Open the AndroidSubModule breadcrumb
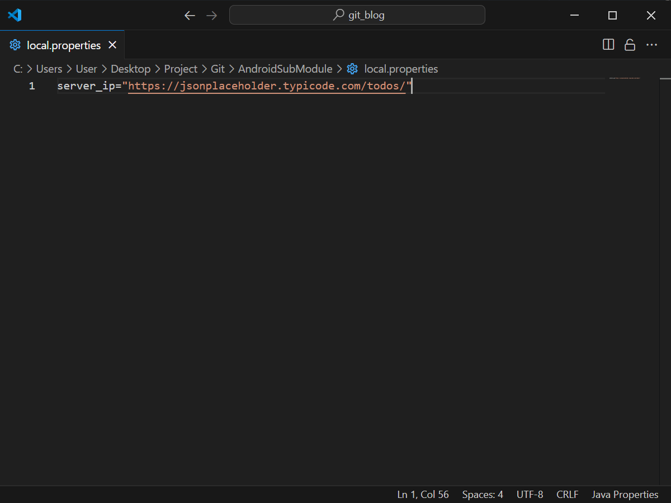This screenshot has height=503, width=671. tap(285, 69)
